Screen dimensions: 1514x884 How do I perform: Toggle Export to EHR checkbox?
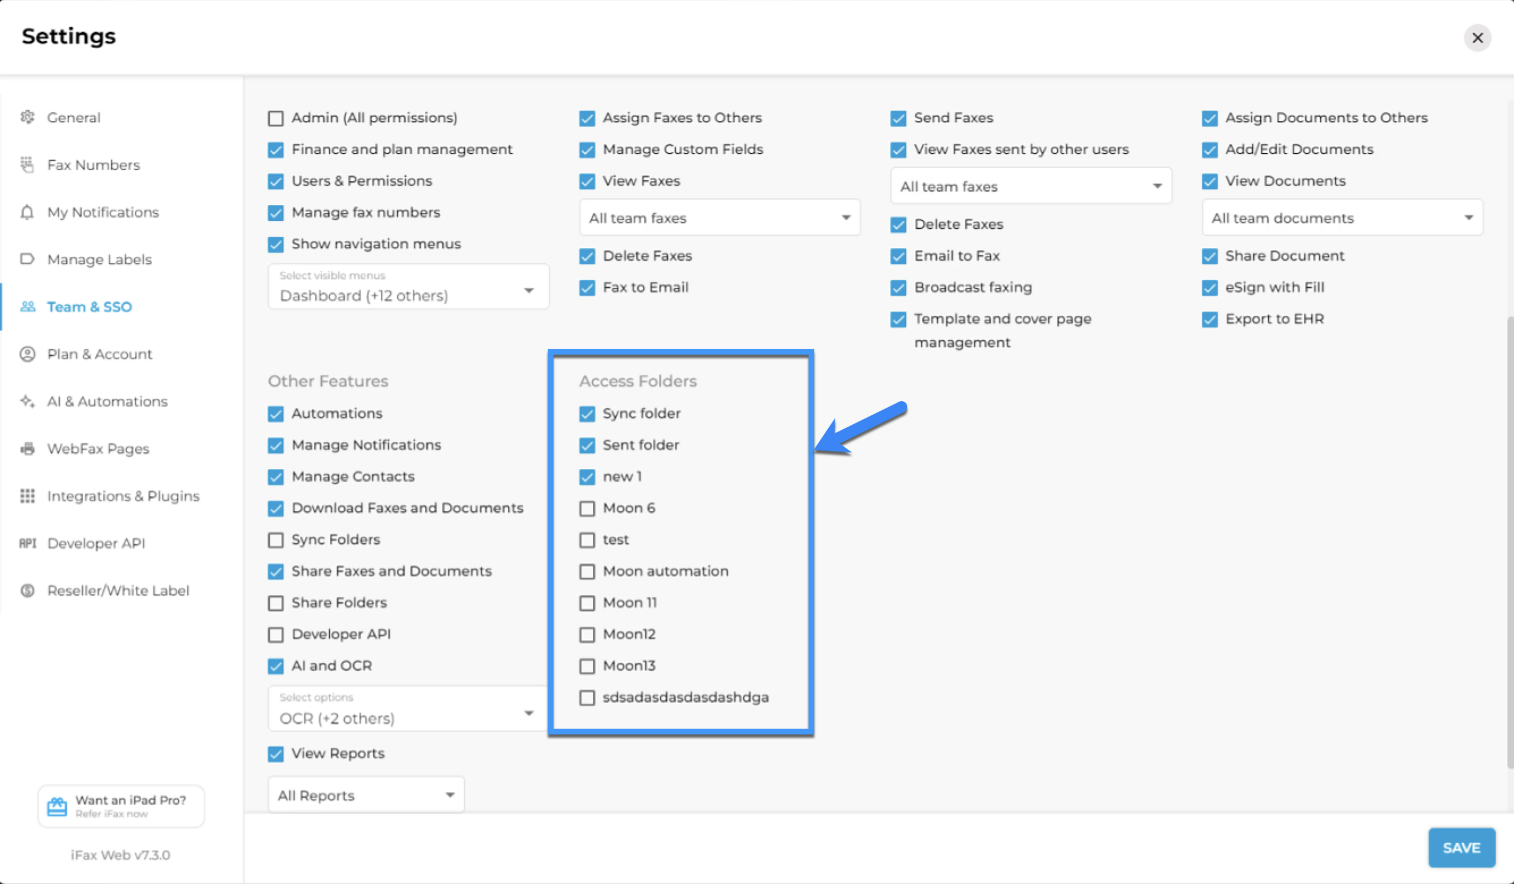(1210, 319)
